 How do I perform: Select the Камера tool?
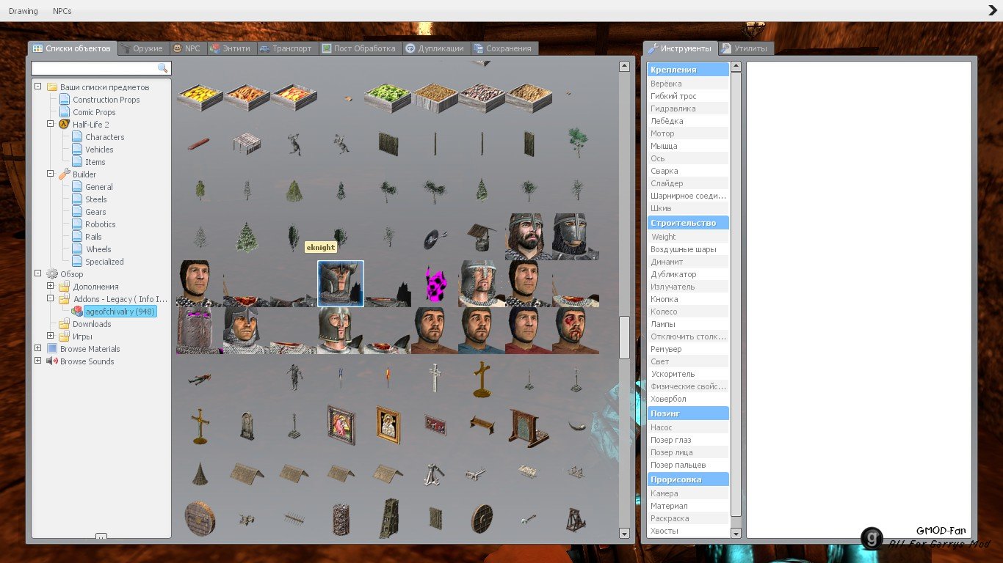point(688,493)
